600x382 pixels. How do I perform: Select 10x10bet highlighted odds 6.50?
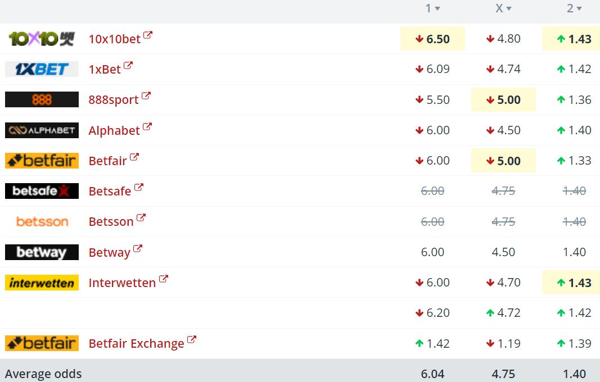coord(433,39)
